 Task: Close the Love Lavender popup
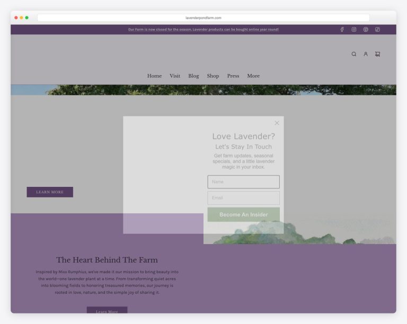click(x=277, y=123)
